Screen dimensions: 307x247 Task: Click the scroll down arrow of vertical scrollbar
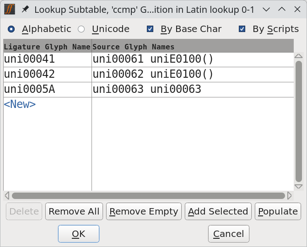[298, 187]
